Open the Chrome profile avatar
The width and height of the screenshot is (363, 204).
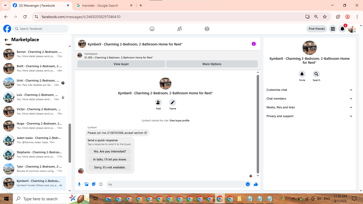click(x=348, y=17)
